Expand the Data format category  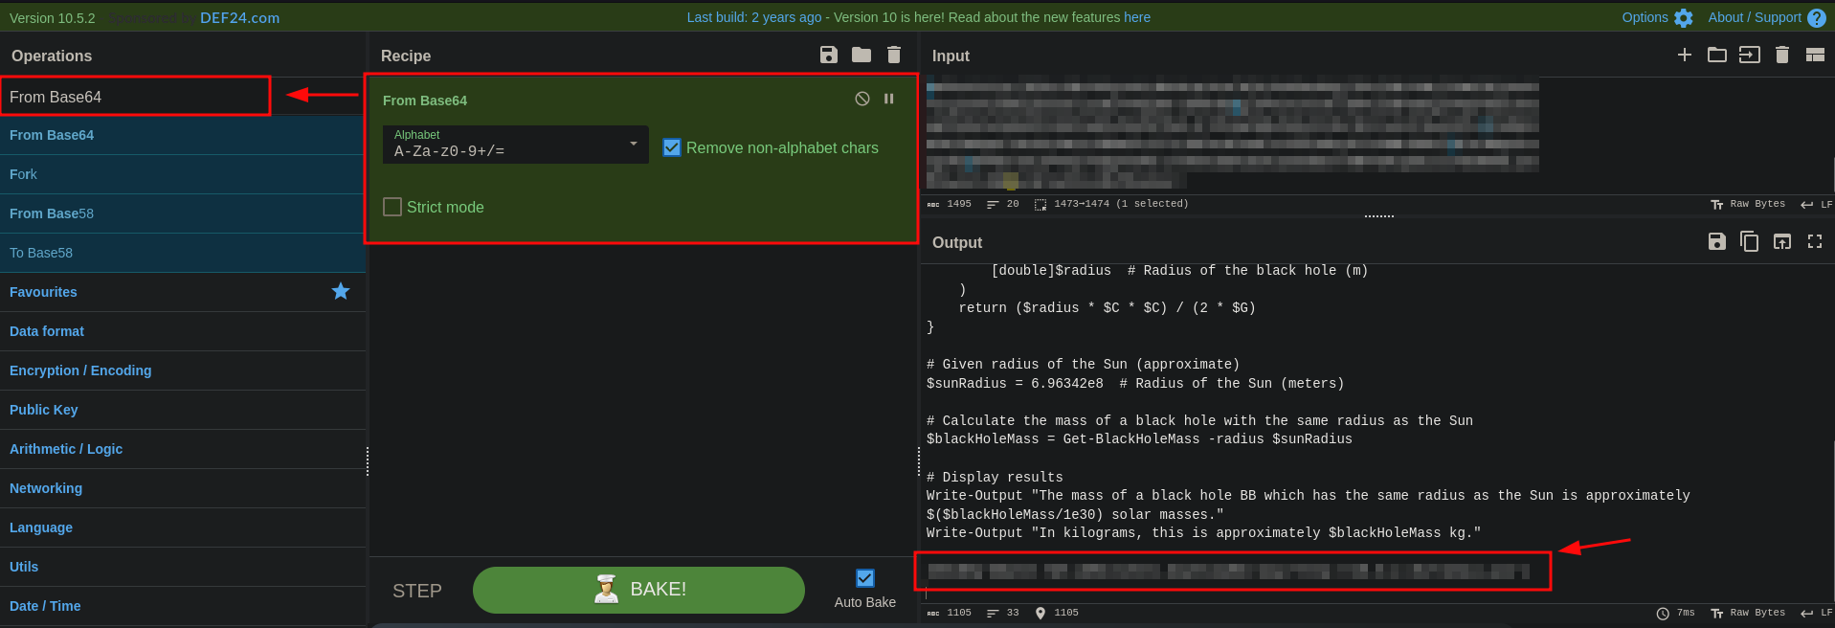[47, 331]
